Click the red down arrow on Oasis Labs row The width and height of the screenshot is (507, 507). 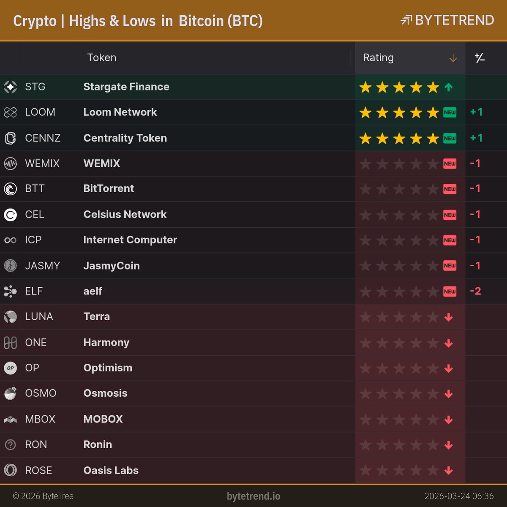[x=449, y=471]
